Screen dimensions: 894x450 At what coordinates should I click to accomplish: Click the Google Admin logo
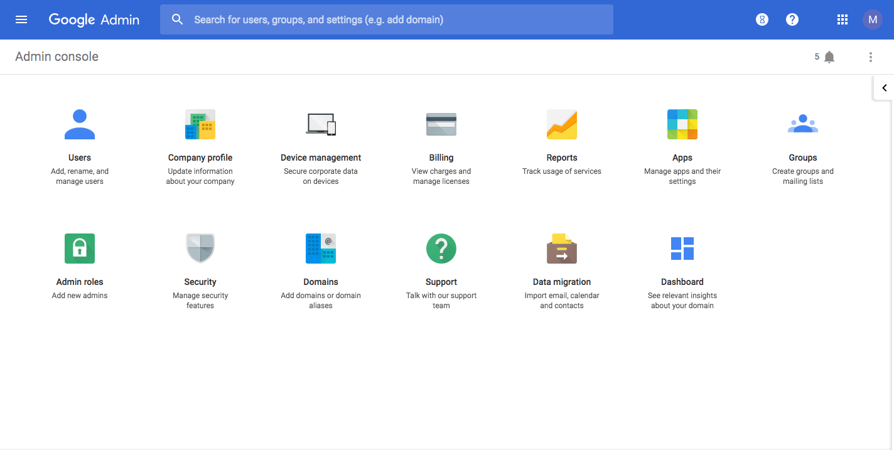[94, 19]
